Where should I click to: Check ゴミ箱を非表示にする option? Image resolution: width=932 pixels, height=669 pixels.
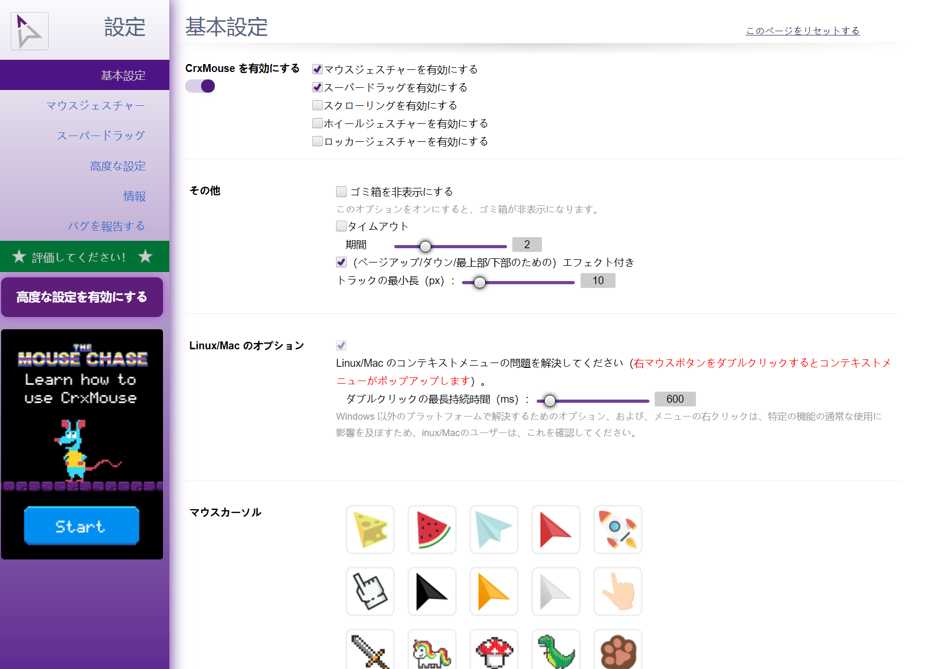coord(341,192)
